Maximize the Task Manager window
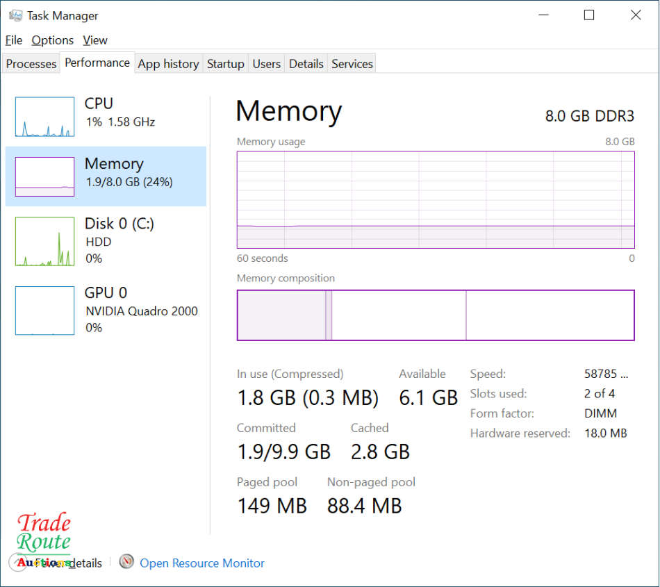The height and width of the screenshot is (587, 660). tap(589, 15)
